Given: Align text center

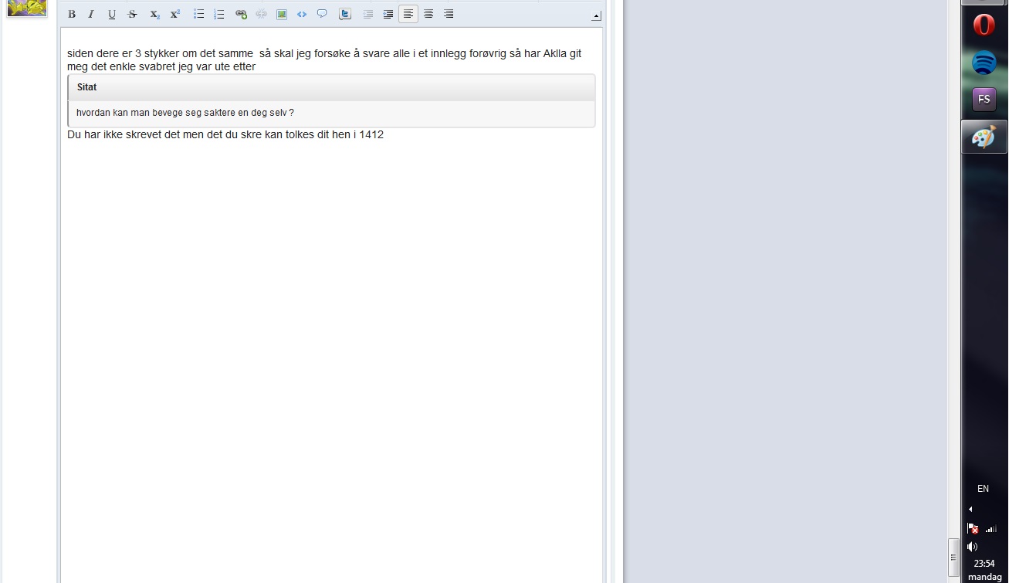Looking at the screenshot, I should (428, 15).
